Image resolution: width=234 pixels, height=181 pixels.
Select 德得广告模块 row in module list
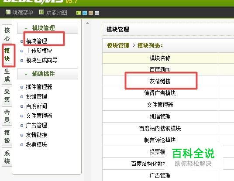tap(160, 93)
